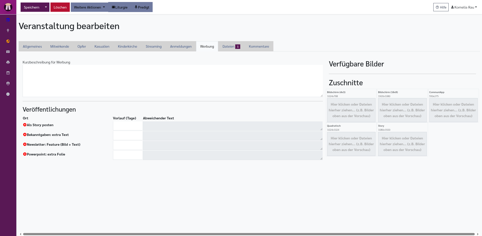This screenshot has width=482, height=236.
Task: Click the calendar download sidebar icon
Action: [x=8, y=73]
